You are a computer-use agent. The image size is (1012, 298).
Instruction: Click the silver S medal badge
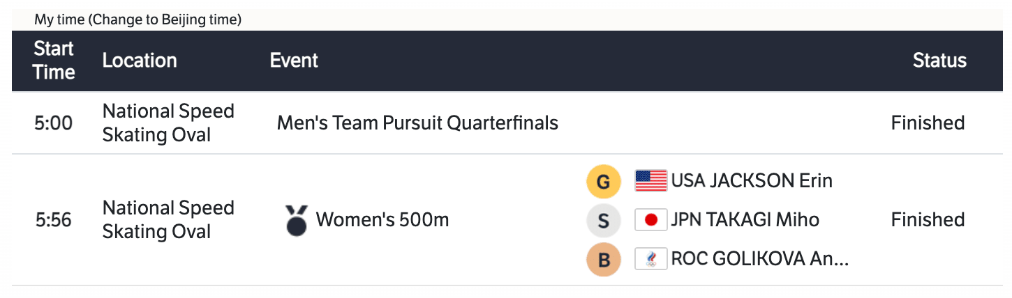point(604,221)
